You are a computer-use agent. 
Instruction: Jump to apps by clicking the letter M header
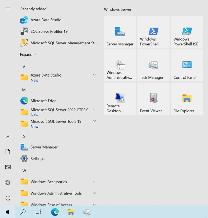(24, 90)
